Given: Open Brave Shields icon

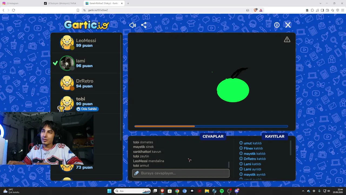Looking at the screenshot, I should click(255, 10).
